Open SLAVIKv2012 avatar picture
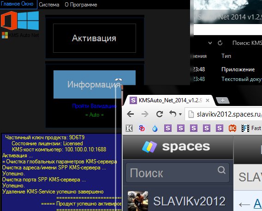262x211 pixels. click(x=138, y=201)
